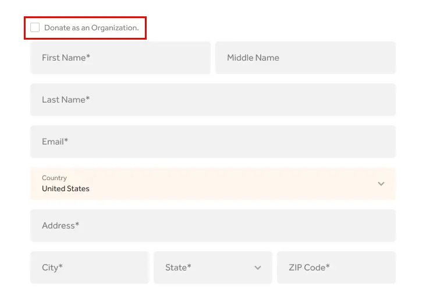Select the Last Name text box

pos(212,100)
